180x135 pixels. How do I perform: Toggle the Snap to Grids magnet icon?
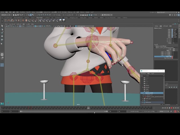point(39,15)
